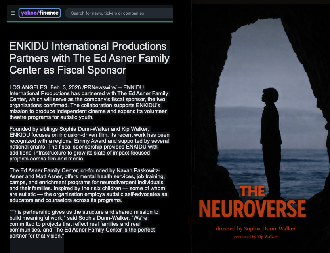Click 'THE NEUROVERSE' title on poster
Viewport: 330px width, 253px height.
click(x=252, y=202)
